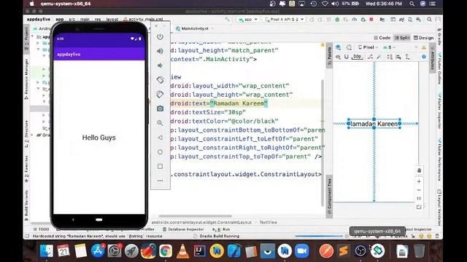Screen dimensions: 467x262
Task: Click the emulator overview square button
Action: (160, 167)
